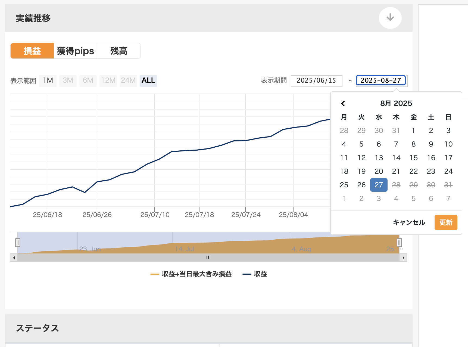Toggle 収益+当日最大含み損益 legend series

(x=191, y=274)
